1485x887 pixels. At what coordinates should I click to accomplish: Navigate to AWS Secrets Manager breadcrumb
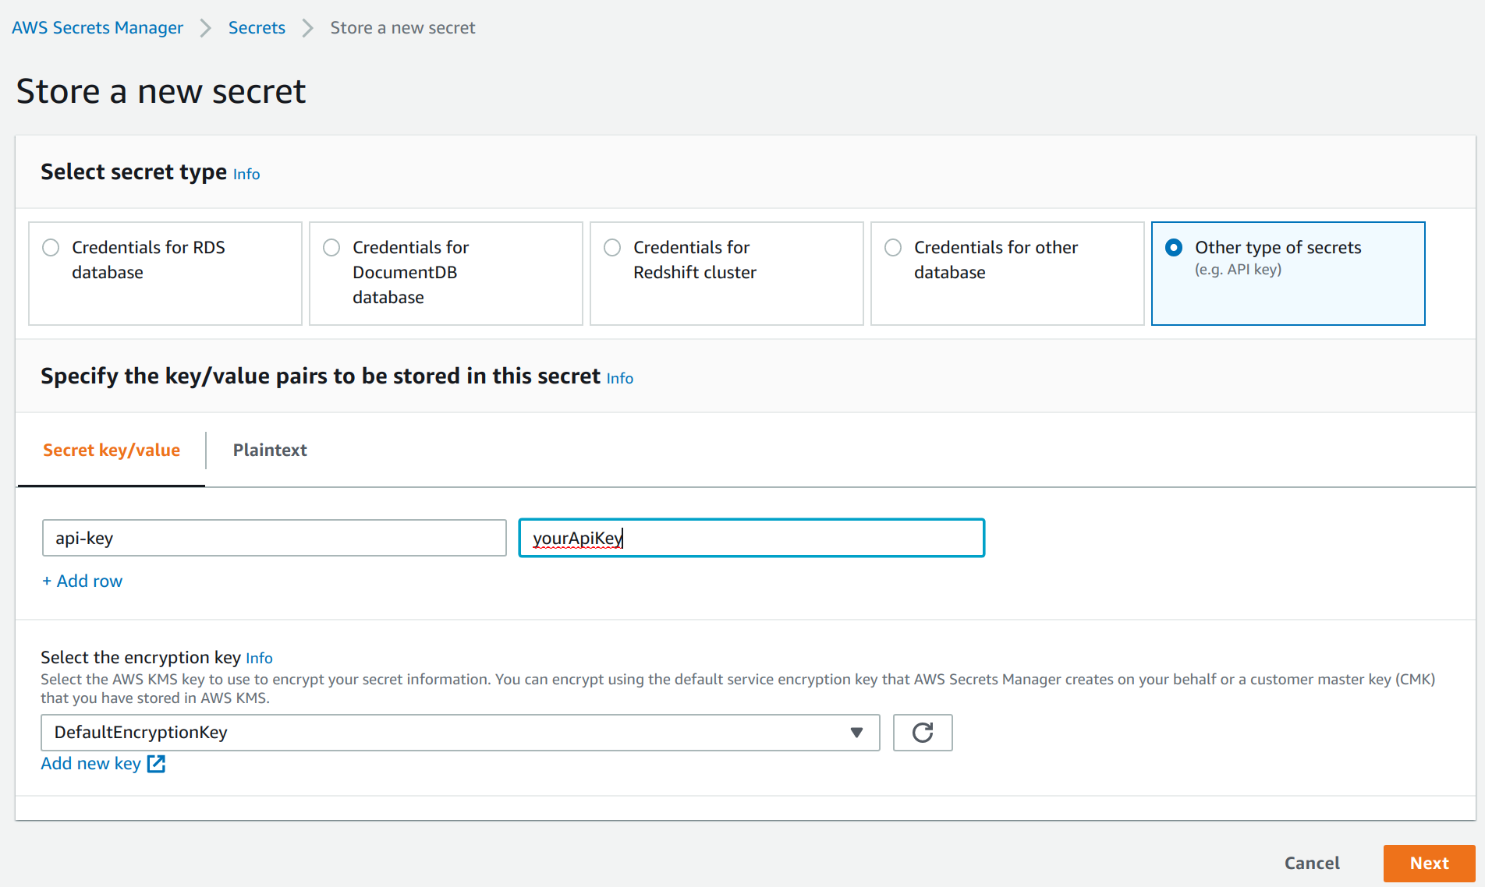pos(97,27)
